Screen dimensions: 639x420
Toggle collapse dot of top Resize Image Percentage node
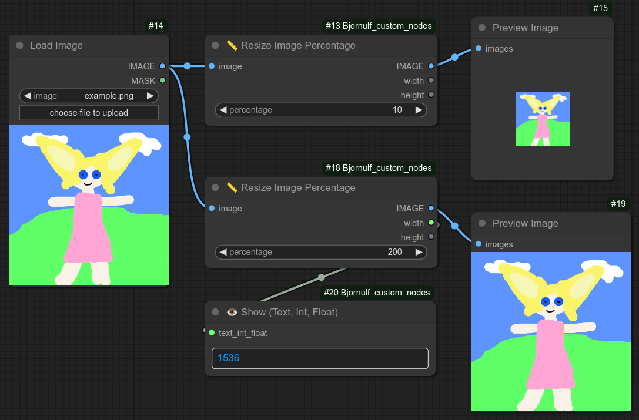point(215,45)
